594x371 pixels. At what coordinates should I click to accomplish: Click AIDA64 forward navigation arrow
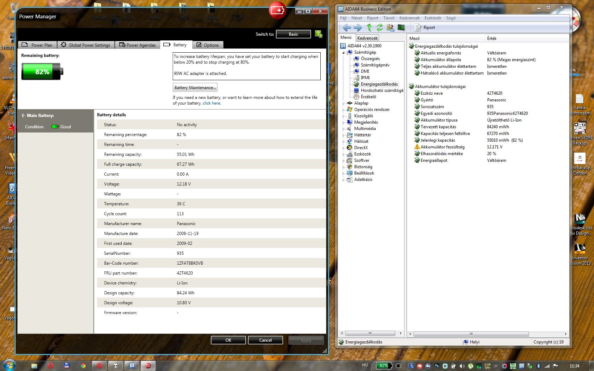tap(358, 28)
